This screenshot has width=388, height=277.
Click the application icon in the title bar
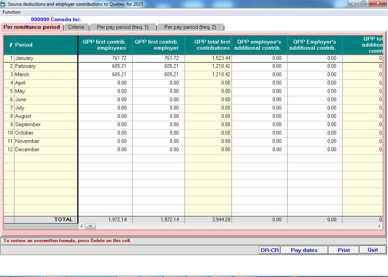[3, 4]
